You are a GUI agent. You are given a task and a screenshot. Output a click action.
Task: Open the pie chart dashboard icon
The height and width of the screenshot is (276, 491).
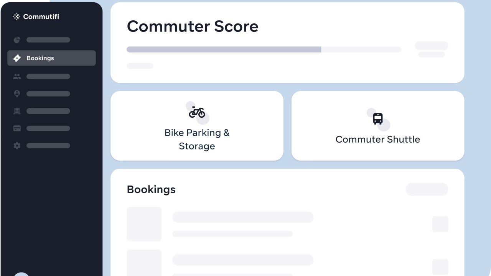[17, 40]
